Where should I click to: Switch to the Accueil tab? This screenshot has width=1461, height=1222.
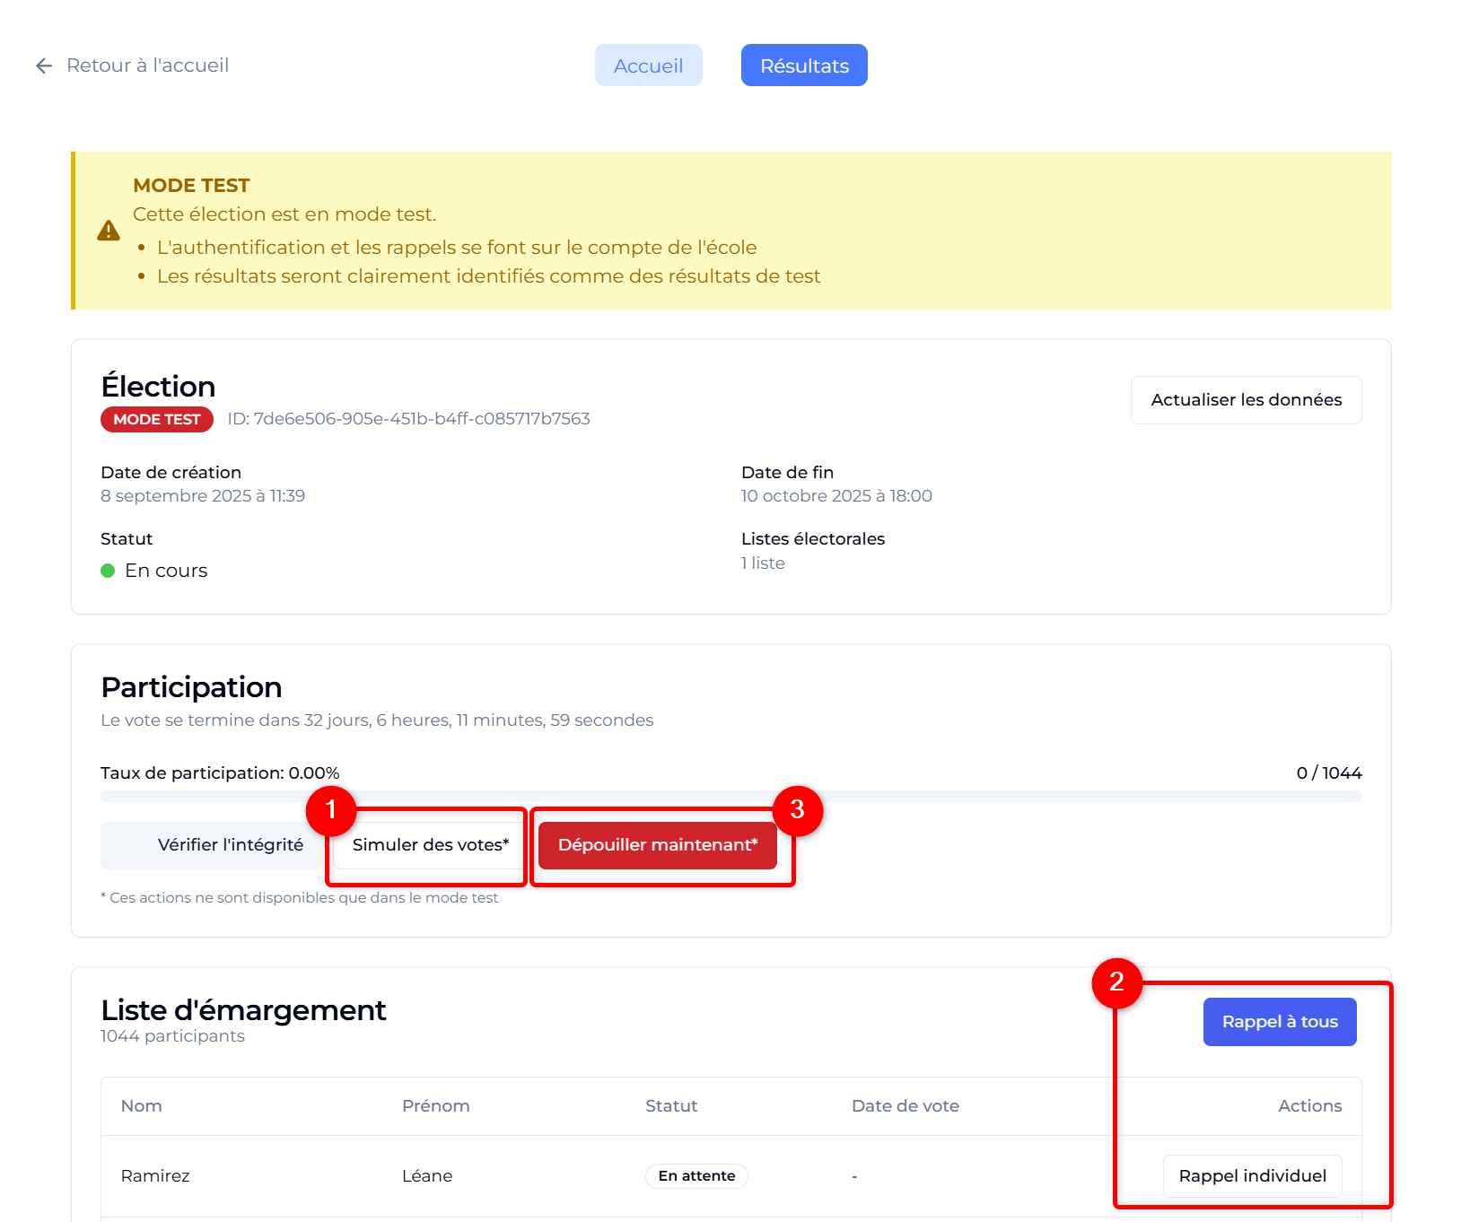648,65
